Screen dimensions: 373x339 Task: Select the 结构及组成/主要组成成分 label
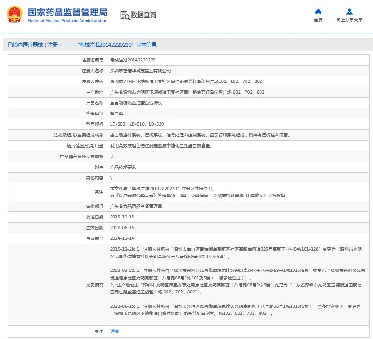pos(78,135)
